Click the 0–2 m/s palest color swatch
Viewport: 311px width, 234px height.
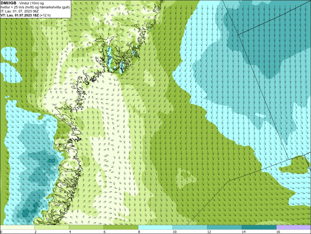pos(17,227)
